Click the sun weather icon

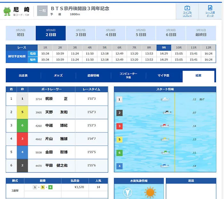(x=150, y=193)
